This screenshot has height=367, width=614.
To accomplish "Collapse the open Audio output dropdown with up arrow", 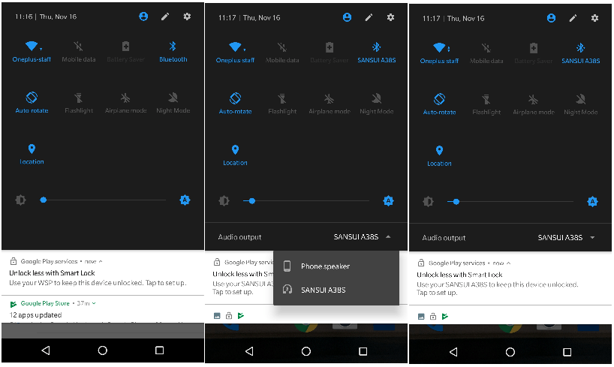I will (x=388, y=237).
